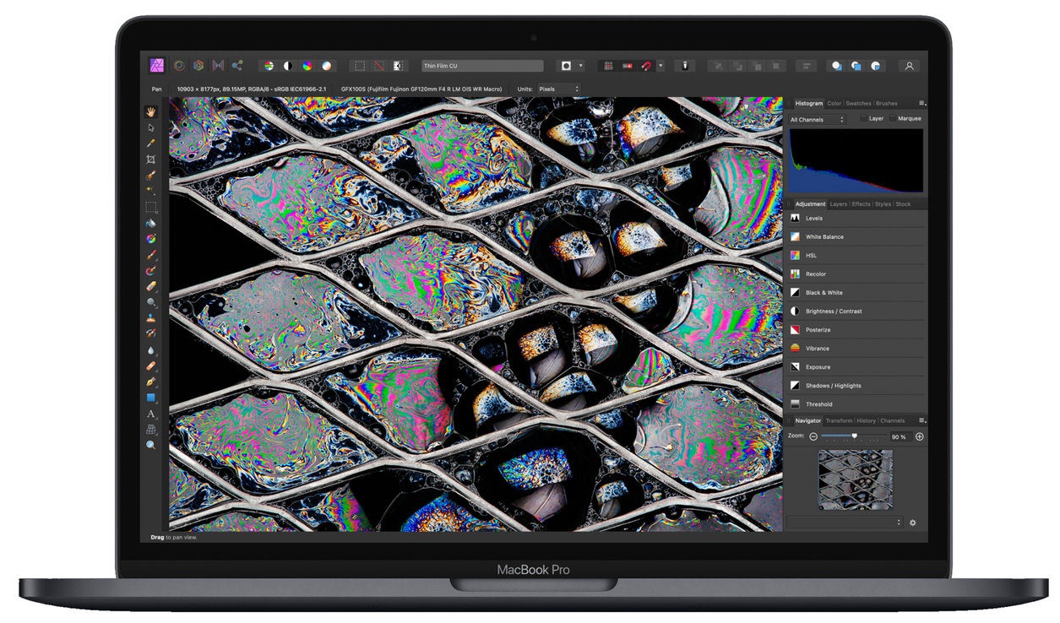Image resolution: width=1060 pixels, height=623 pixels.
Task: Pick the Text tool in toolbar
Action: point(151,414)
